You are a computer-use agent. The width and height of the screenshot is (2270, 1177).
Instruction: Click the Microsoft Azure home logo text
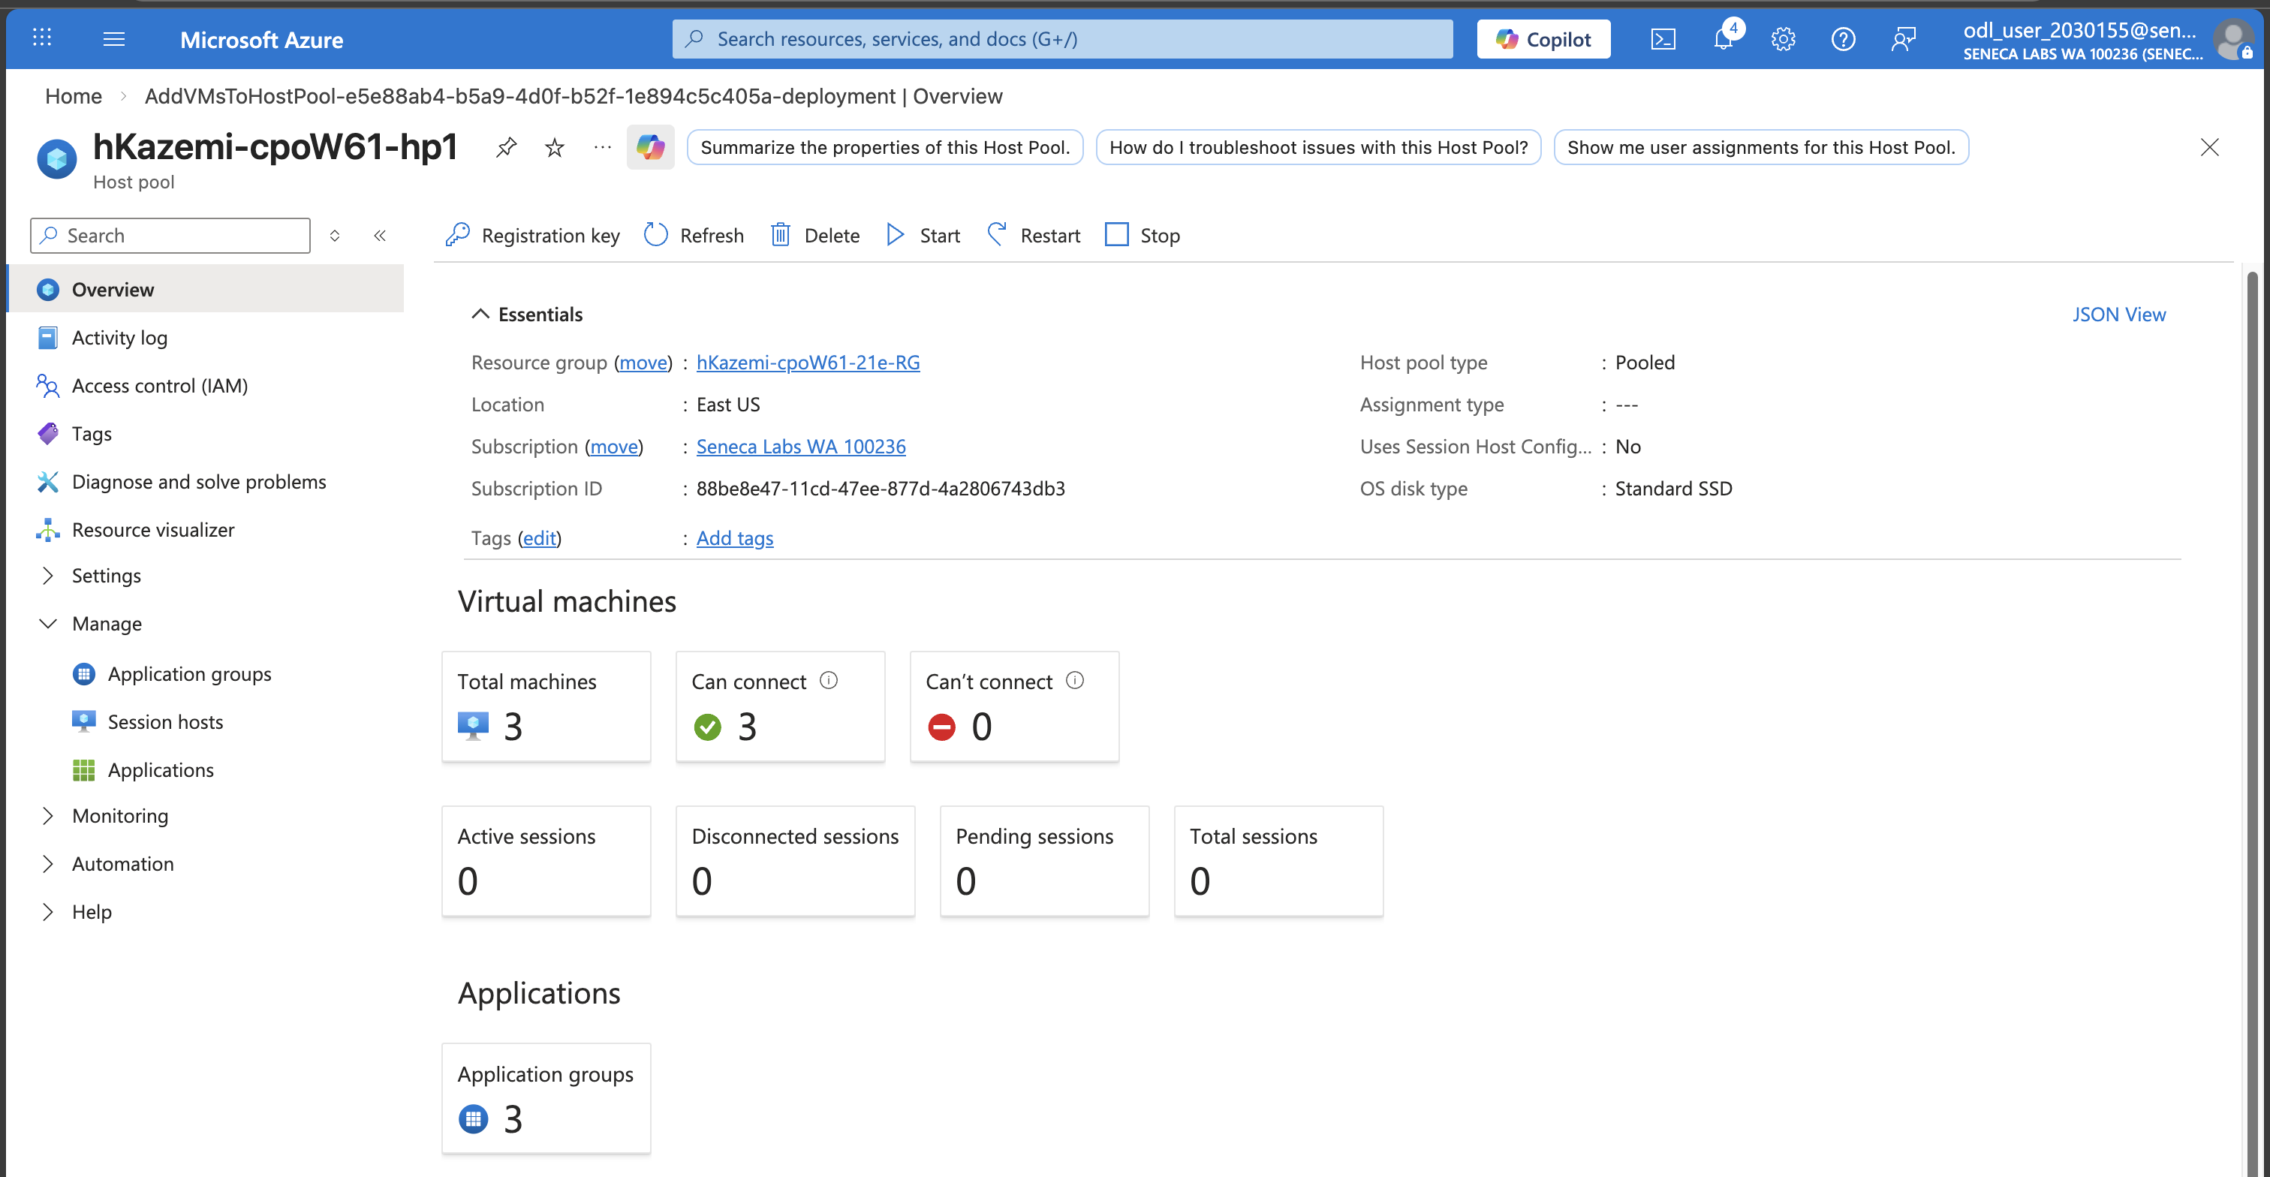tap(262, 40)
